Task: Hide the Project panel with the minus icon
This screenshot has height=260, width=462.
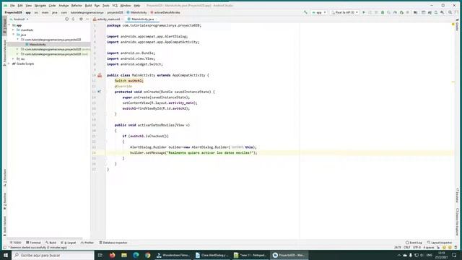Action: [87, 19]
